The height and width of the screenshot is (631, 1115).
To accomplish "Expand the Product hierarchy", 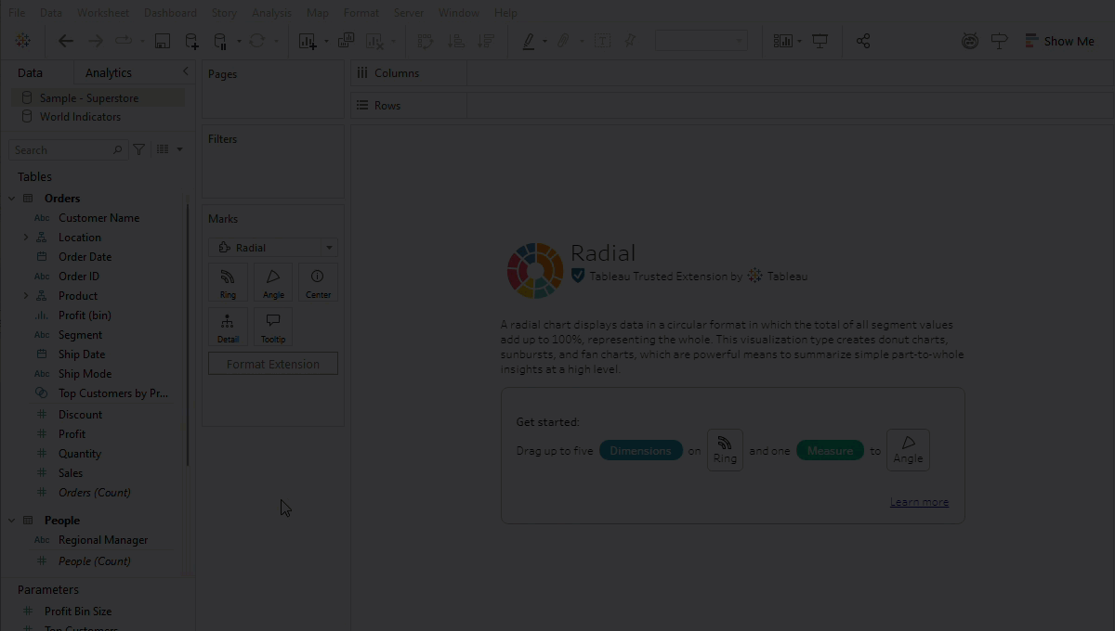I will pyautogui.click(x=26, y=296).
